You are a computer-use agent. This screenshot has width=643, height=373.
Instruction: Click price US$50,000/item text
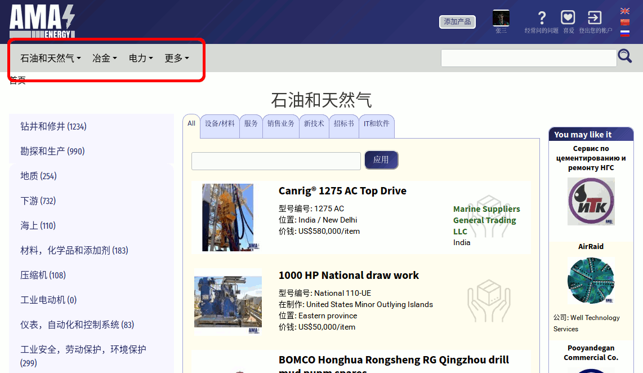click(327, 327)
